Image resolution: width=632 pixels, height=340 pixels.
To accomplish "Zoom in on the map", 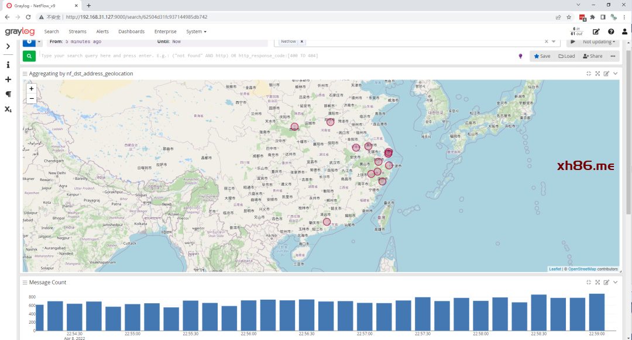I will tap(31, 89).
